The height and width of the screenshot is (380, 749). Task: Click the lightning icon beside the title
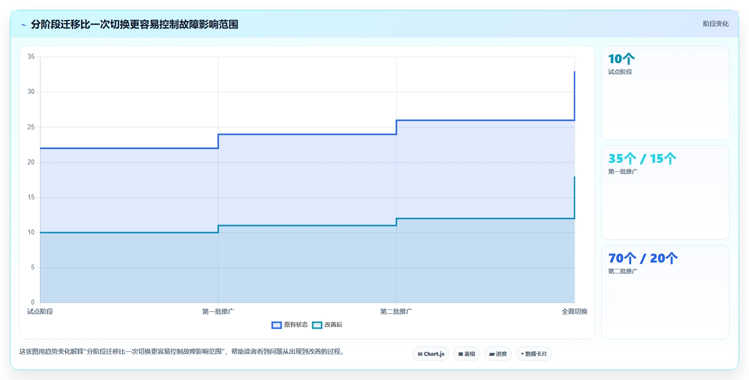pos(24,25)
